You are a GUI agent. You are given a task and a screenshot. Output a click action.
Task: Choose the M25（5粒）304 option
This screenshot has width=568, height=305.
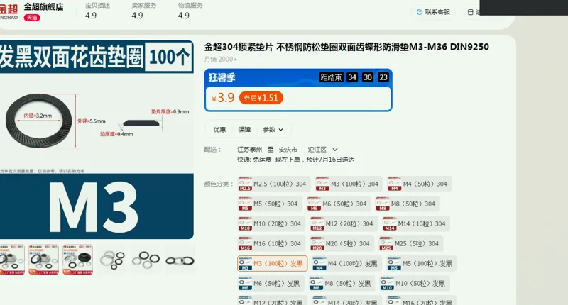(411, 243)
